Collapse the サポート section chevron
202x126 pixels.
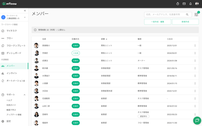coord(24,95)
